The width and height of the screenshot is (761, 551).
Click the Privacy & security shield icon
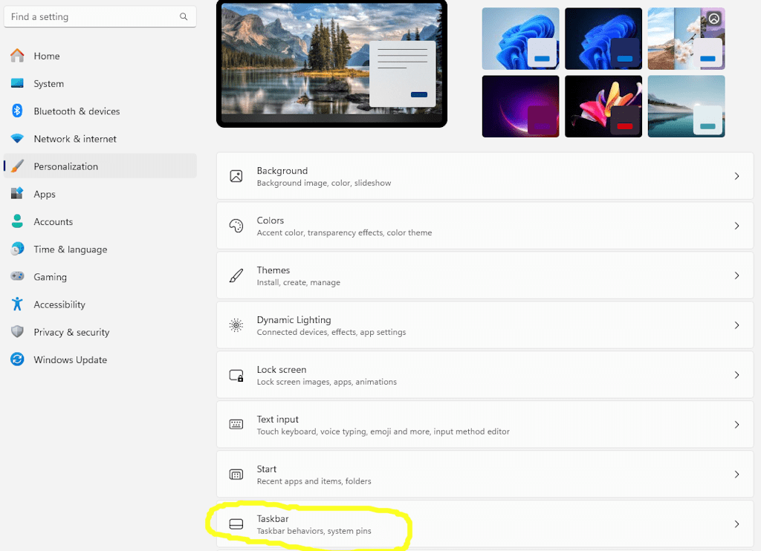tap(16, 332)
